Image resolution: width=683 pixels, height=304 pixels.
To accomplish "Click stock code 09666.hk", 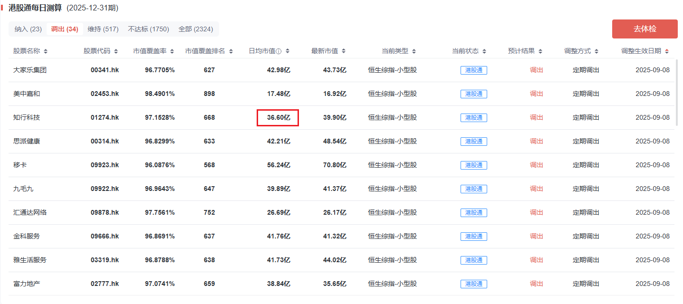I will 105,236.
